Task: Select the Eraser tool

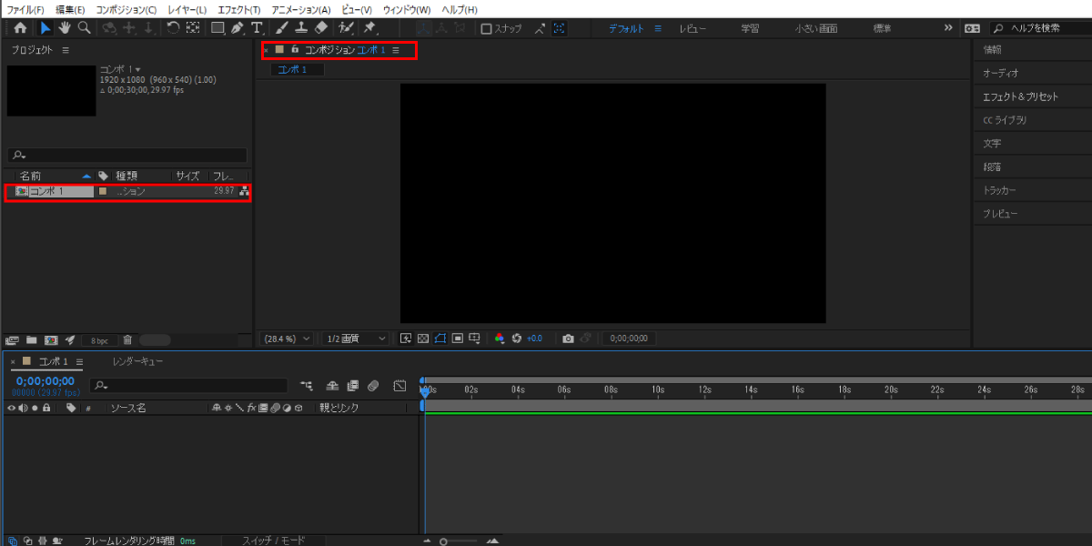Action: pos(319,28)
